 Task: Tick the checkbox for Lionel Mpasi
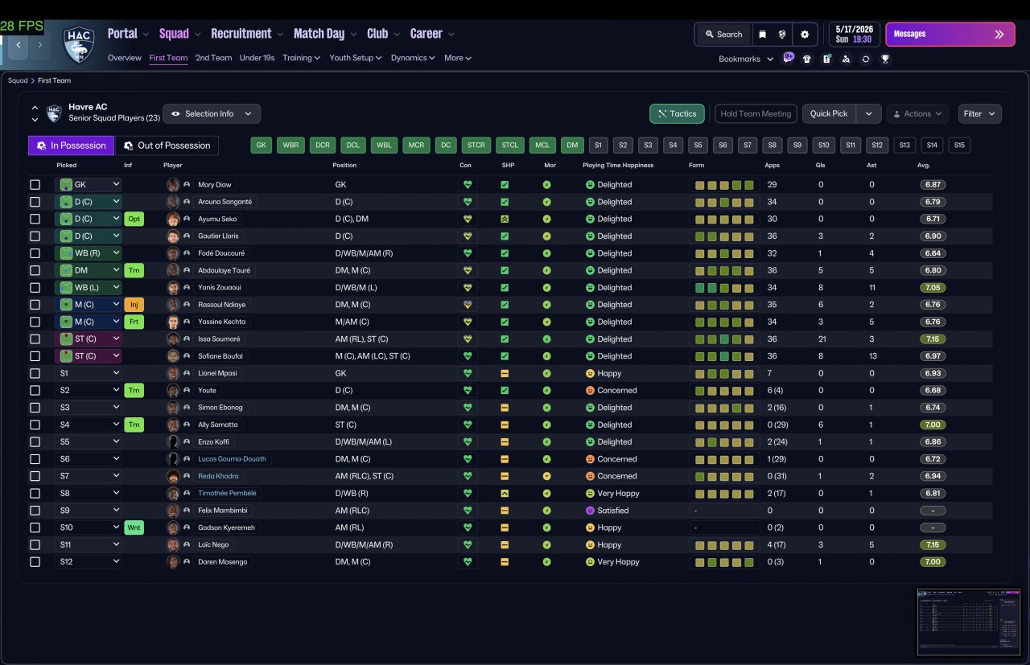point(35,373)
